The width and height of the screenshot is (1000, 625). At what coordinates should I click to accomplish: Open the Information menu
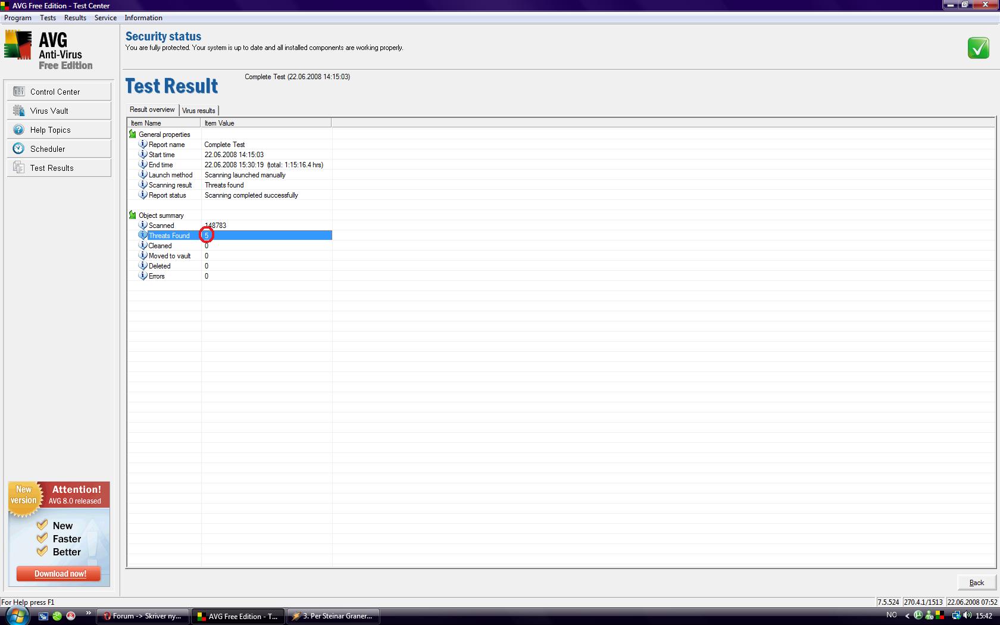[x=143, y=18]
